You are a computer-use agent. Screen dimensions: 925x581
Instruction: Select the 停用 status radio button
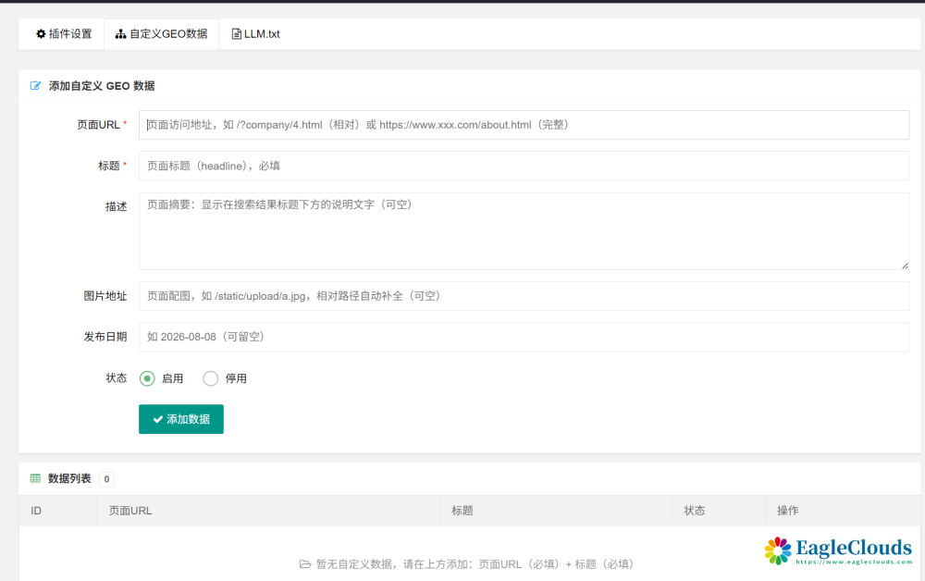click(211, 378)
